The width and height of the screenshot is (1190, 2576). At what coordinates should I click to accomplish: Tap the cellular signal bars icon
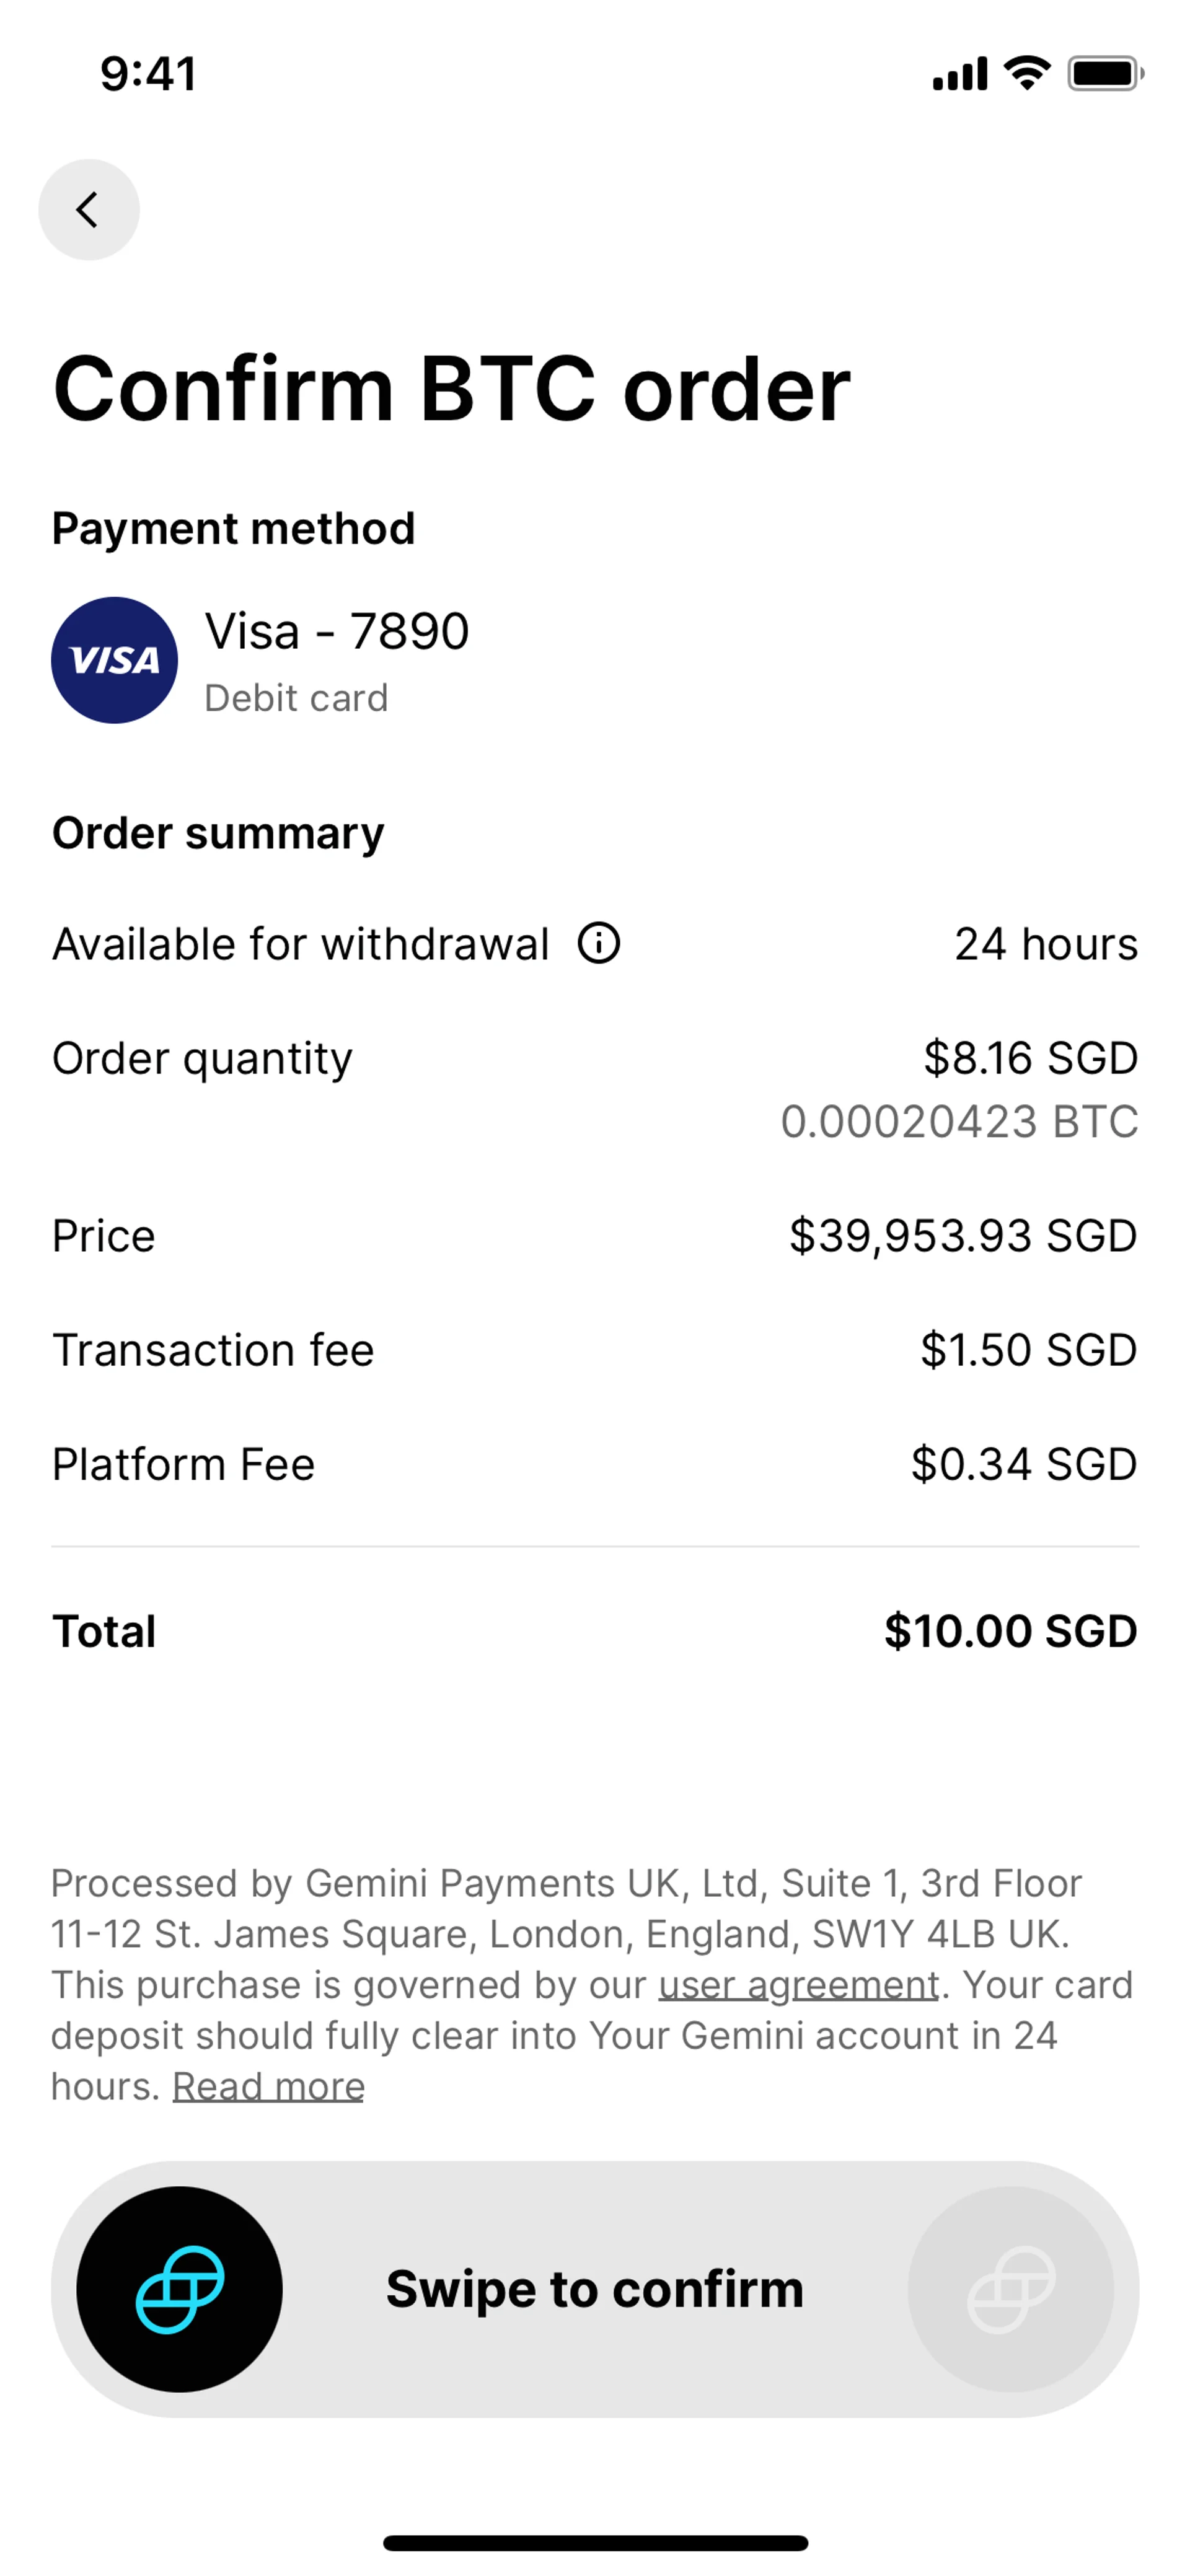959,74
